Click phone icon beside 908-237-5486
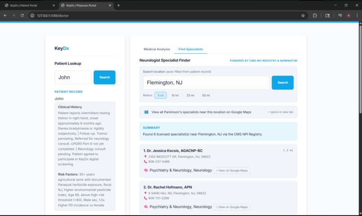Viewport: 362px width, 216px height. point(145,162)
